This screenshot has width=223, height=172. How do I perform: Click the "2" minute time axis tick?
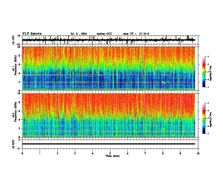click(x=57, y=153)
